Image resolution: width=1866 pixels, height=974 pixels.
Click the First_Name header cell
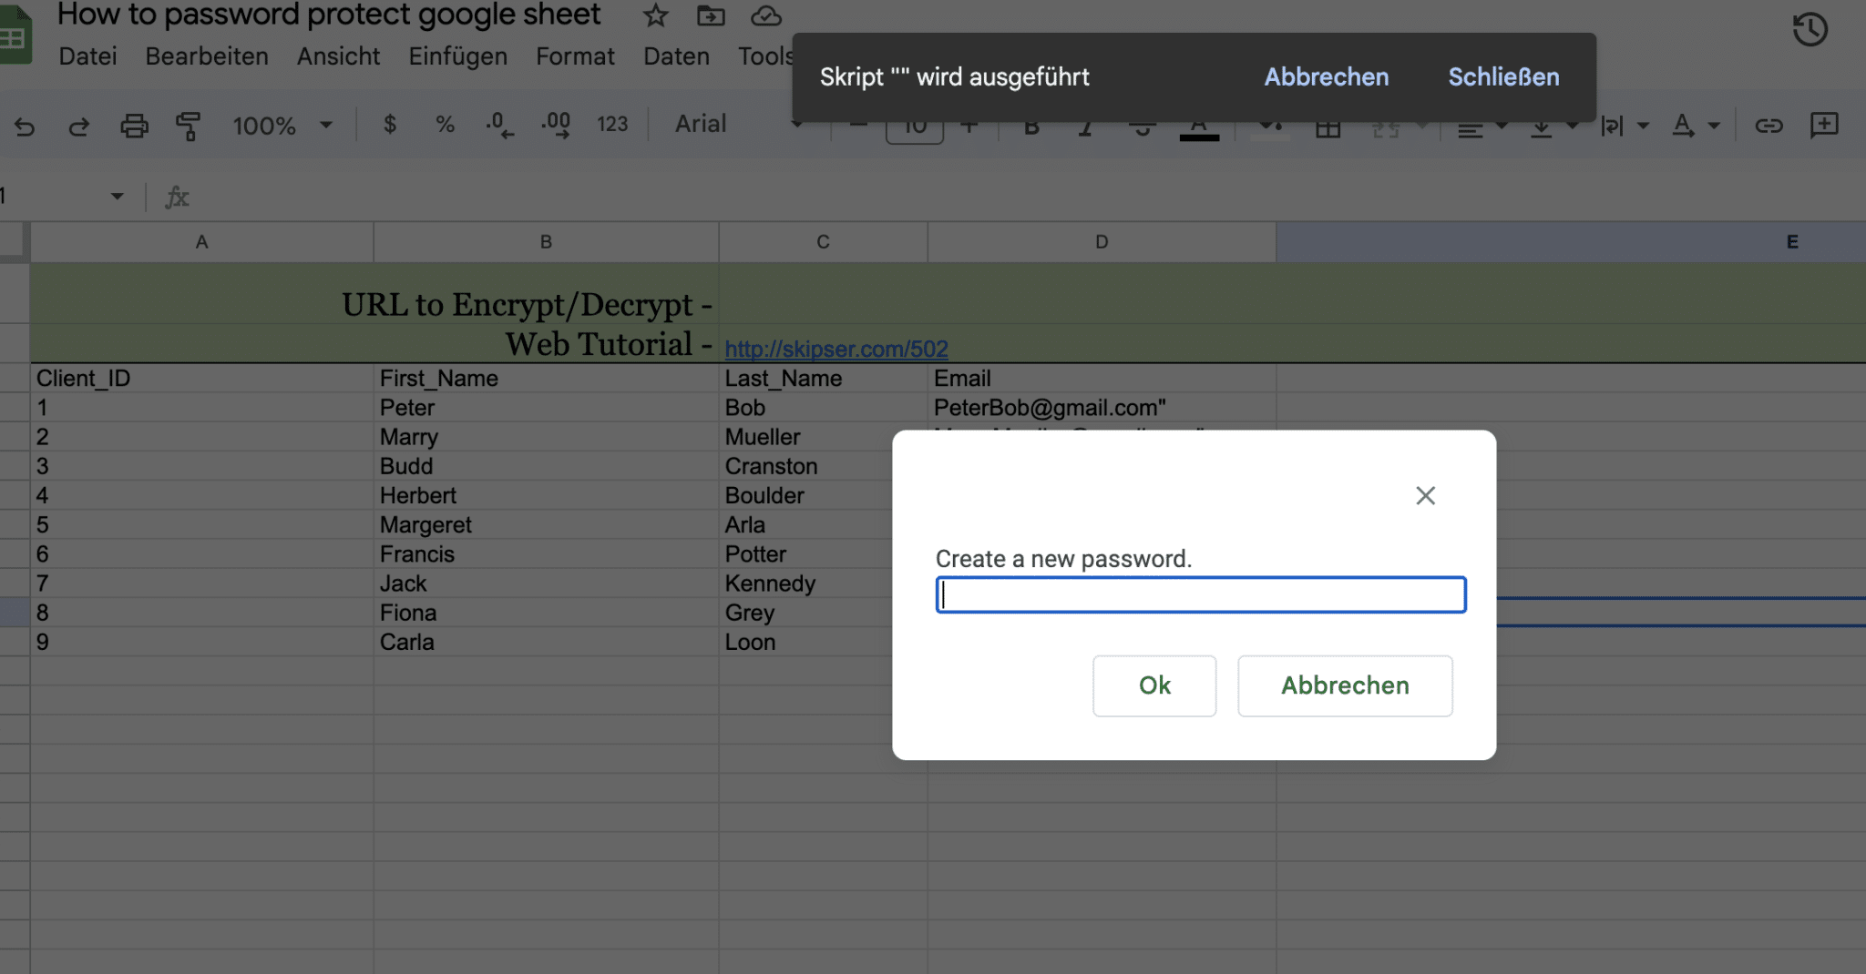546,379
